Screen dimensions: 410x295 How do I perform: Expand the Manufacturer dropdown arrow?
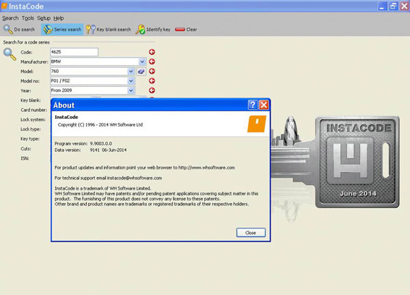[142, 61]
